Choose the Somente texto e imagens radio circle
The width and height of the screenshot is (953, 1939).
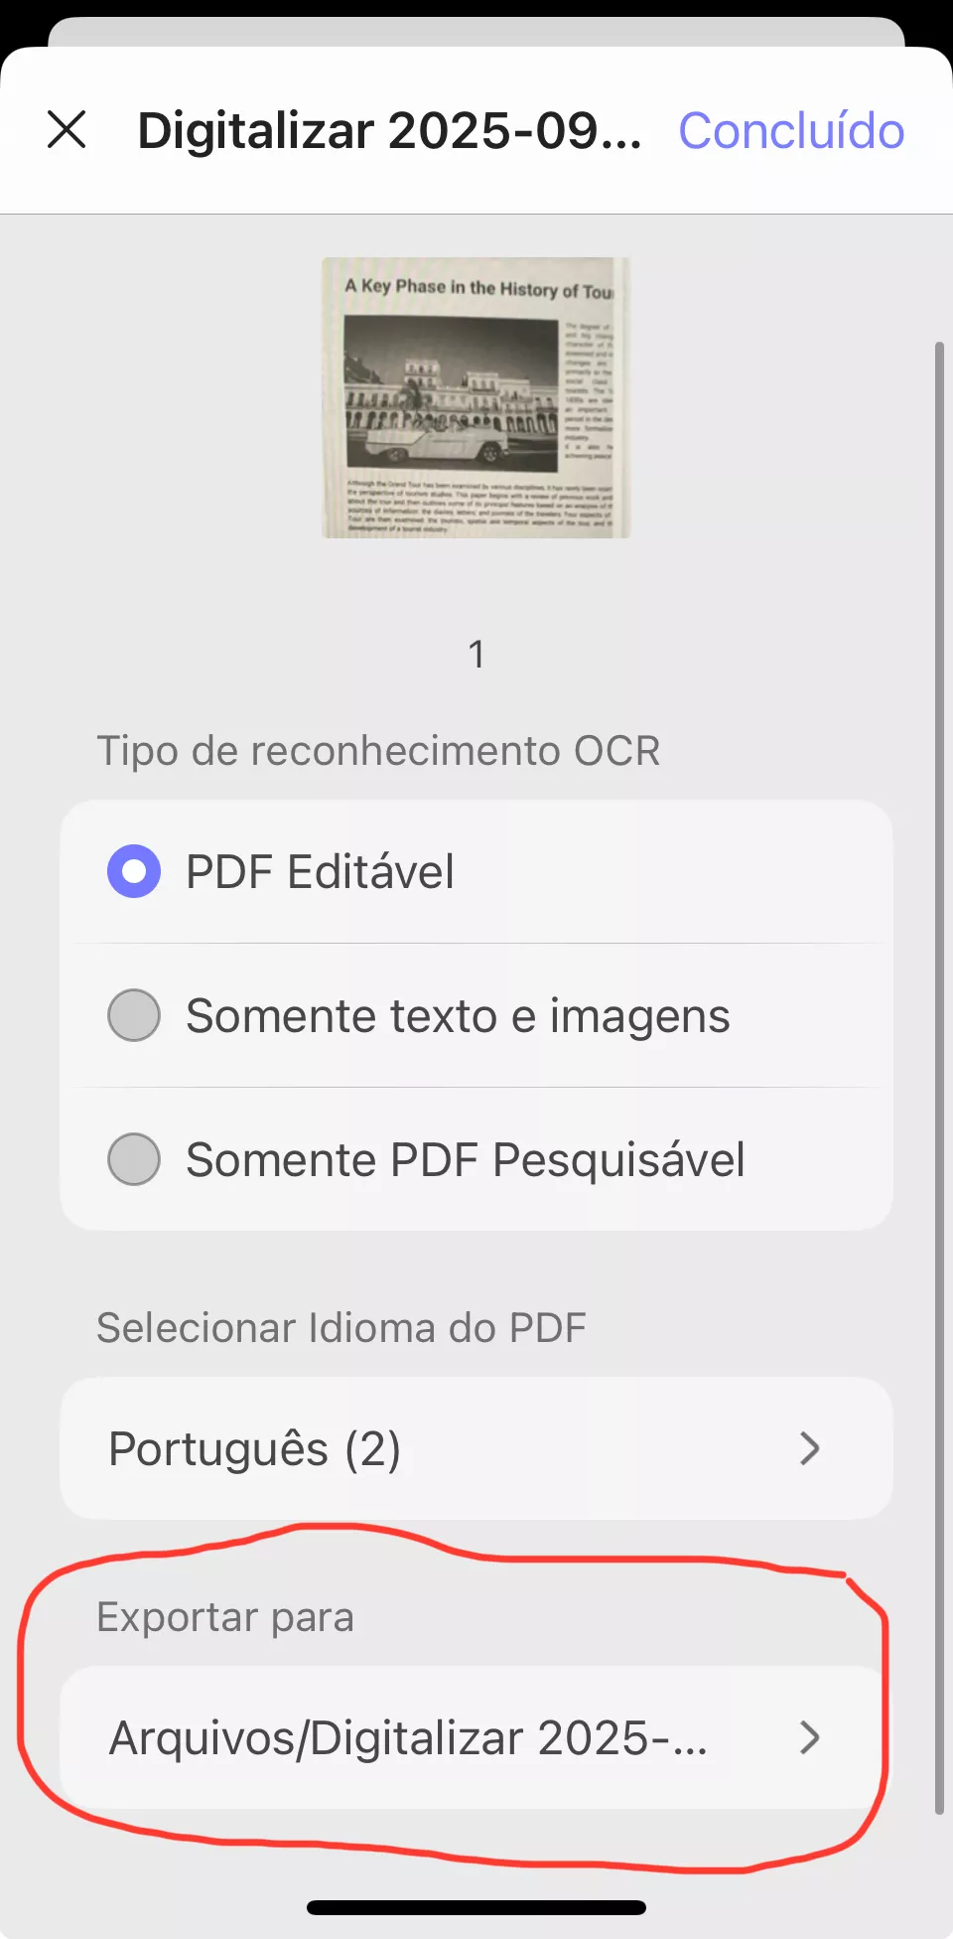coord(134,1015)
